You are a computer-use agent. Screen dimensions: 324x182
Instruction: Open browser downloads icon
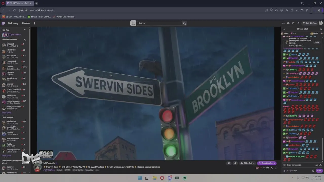297,10
